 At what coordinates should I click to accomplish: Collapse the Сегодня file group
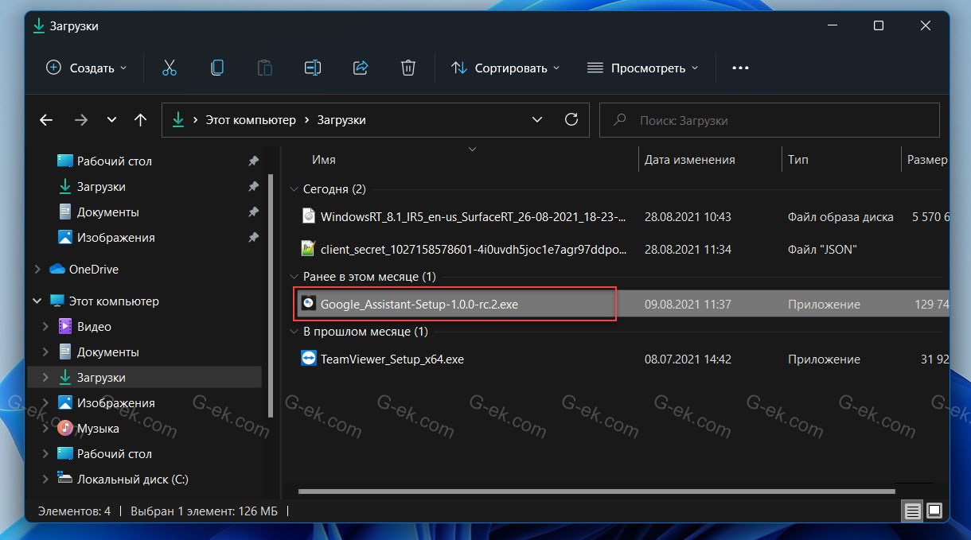point(294,188)
